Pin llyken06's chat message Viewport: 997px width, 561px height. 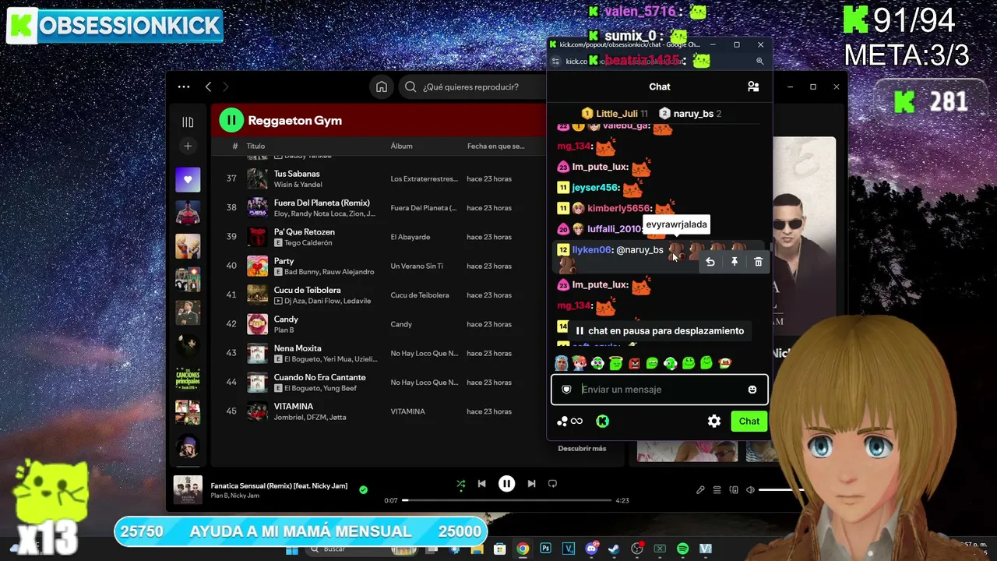coord(735,263)
